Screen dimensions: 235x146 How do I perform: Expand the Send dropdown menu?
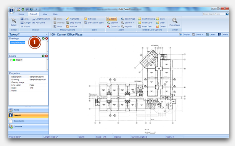[x=198, y=34]
